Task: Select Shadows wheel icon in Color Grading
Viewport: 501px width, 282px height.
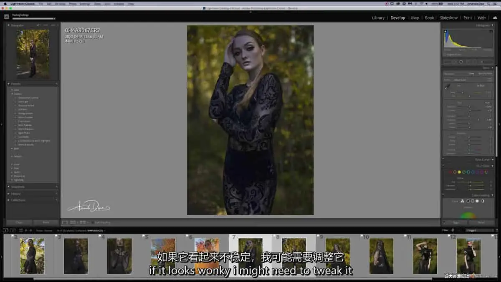Action: (468, 201)
